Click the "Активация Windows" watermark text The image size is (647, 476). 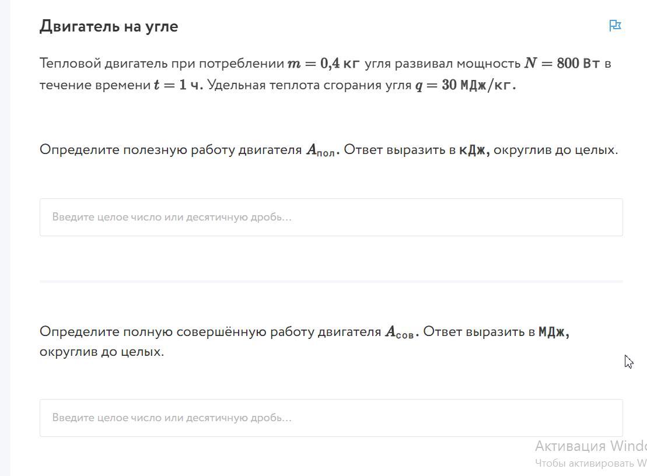590,446
